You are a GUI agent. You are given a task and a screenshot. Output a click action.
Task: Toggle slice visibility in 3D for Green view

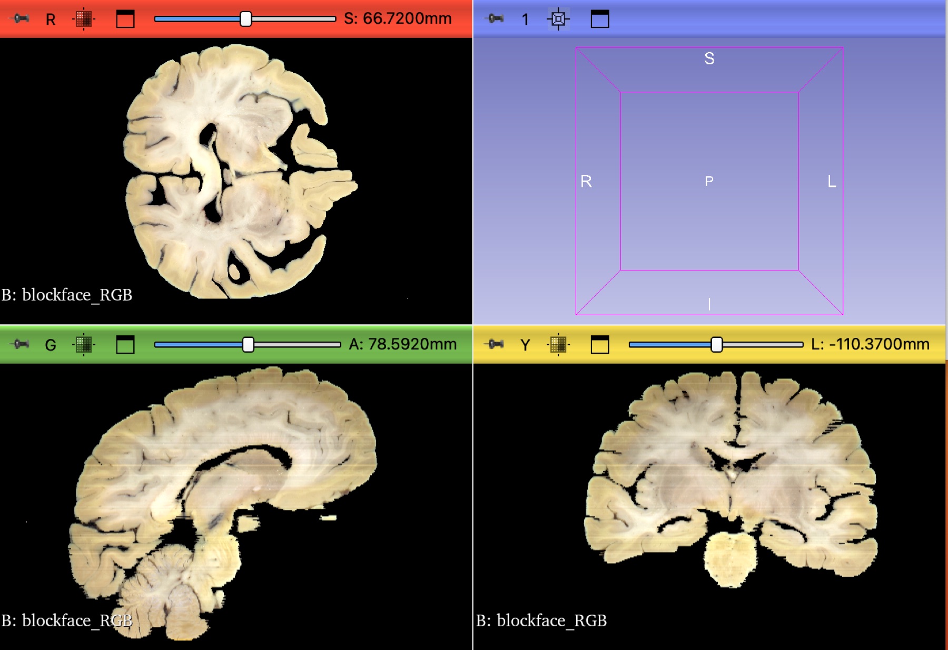(x=83, y=344)
